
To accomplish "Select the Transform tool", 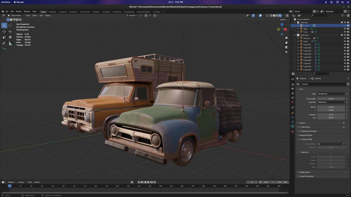I will point(10,37).
